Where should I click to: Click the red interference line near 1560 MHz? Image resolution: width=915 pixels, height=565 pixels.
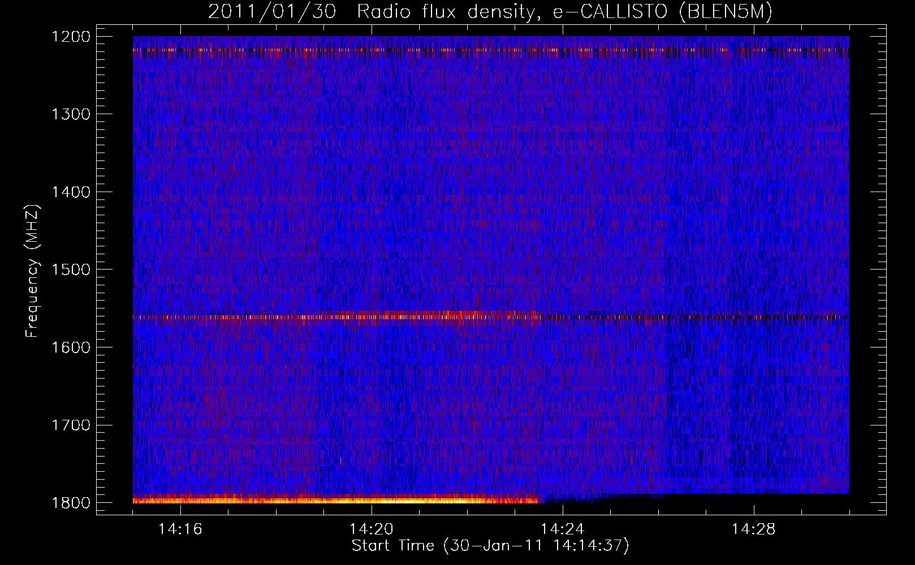[x=491, y=317]
